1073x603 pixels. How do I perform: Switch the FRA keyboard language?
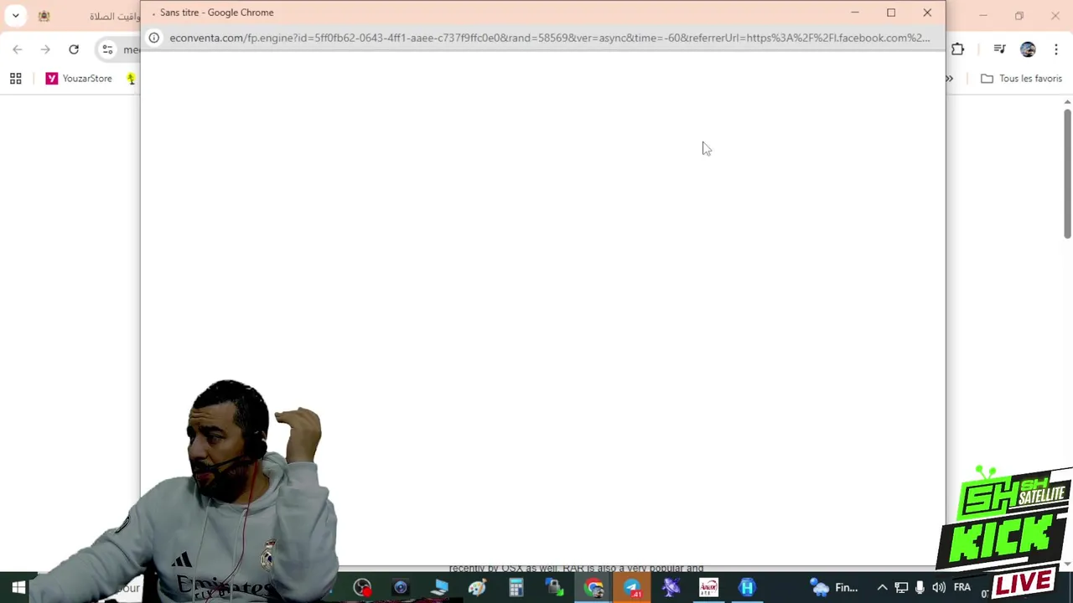point(962,588)
